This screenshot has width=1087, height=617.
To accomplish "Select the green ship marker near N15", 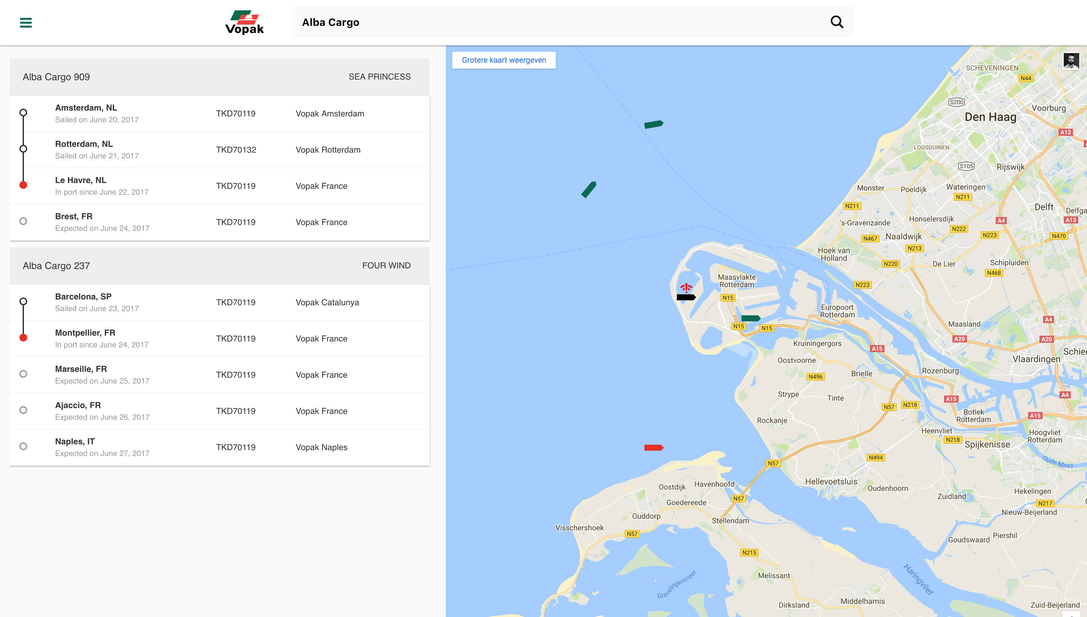I will [751, 318].
